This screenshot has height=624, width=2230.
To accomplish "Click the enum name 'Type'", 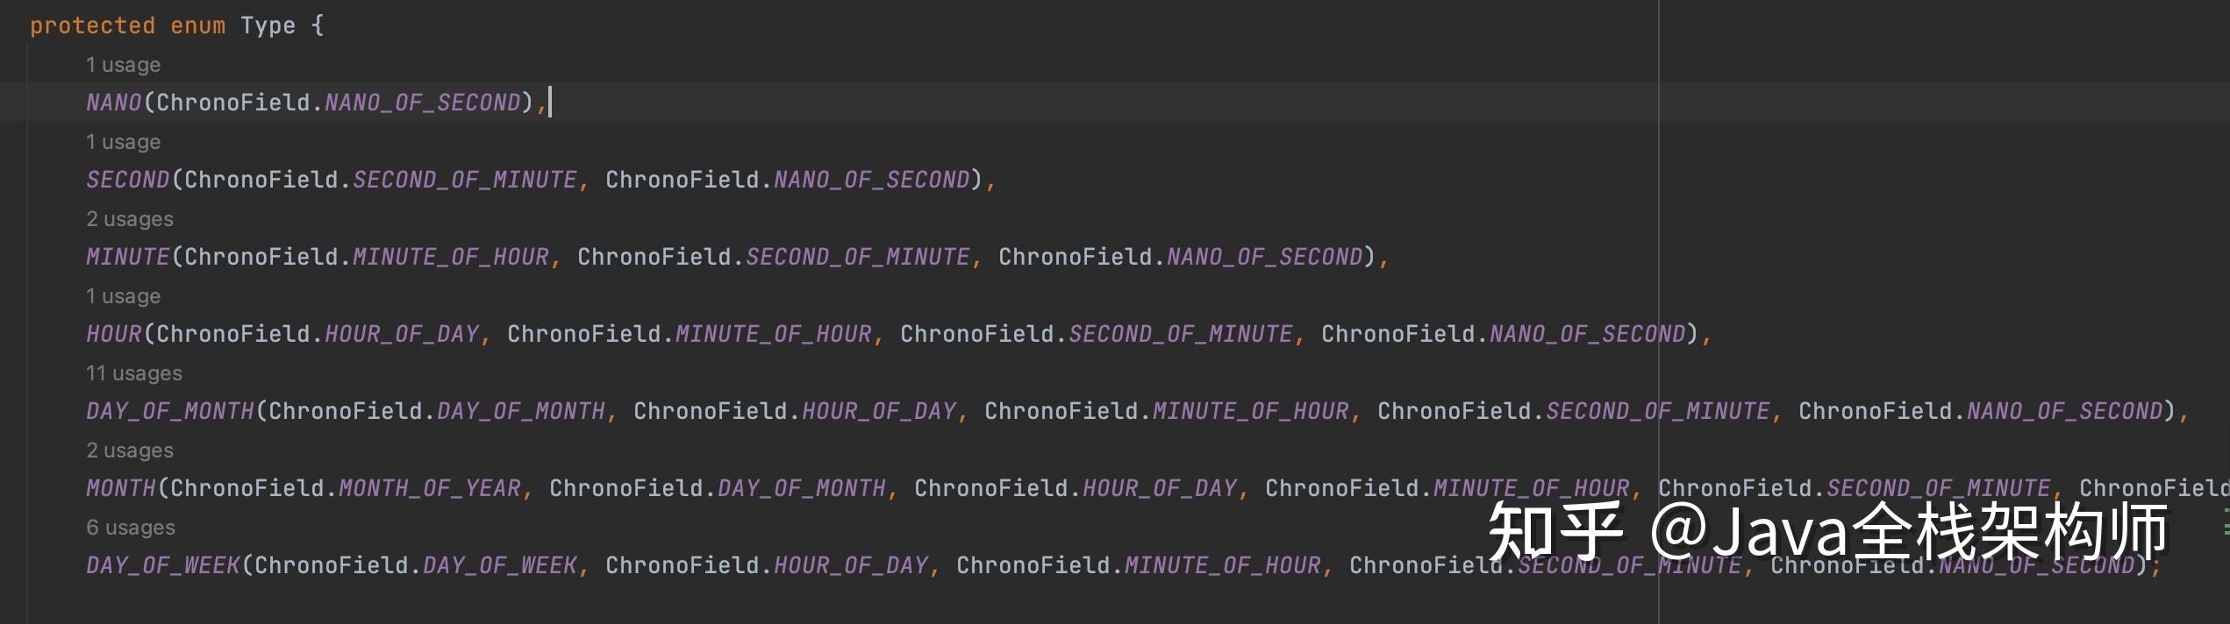I will coord(268,25).
